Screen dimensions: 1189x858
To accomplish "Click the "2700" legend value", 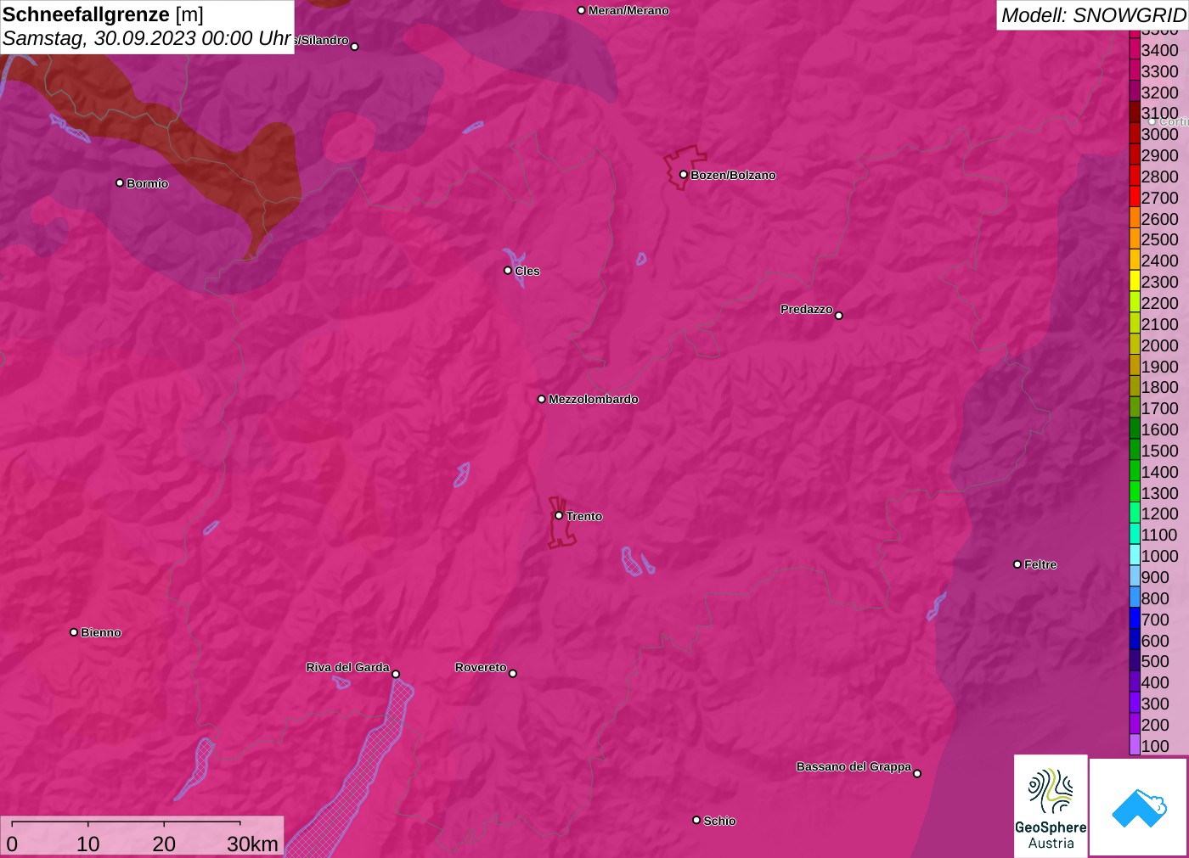I will [x=1160, y=198].
